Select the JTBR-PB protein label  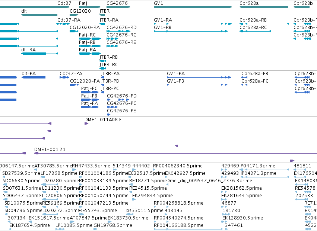tap(110, 81)
